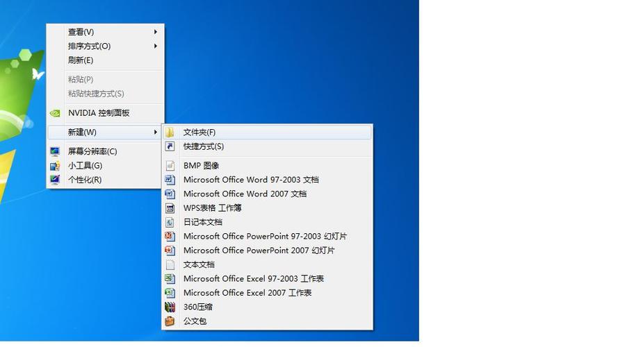The image size is (618, 347).
Task: Create a new 文本文档
Action: pyautogui.click(x=267, y=265)
